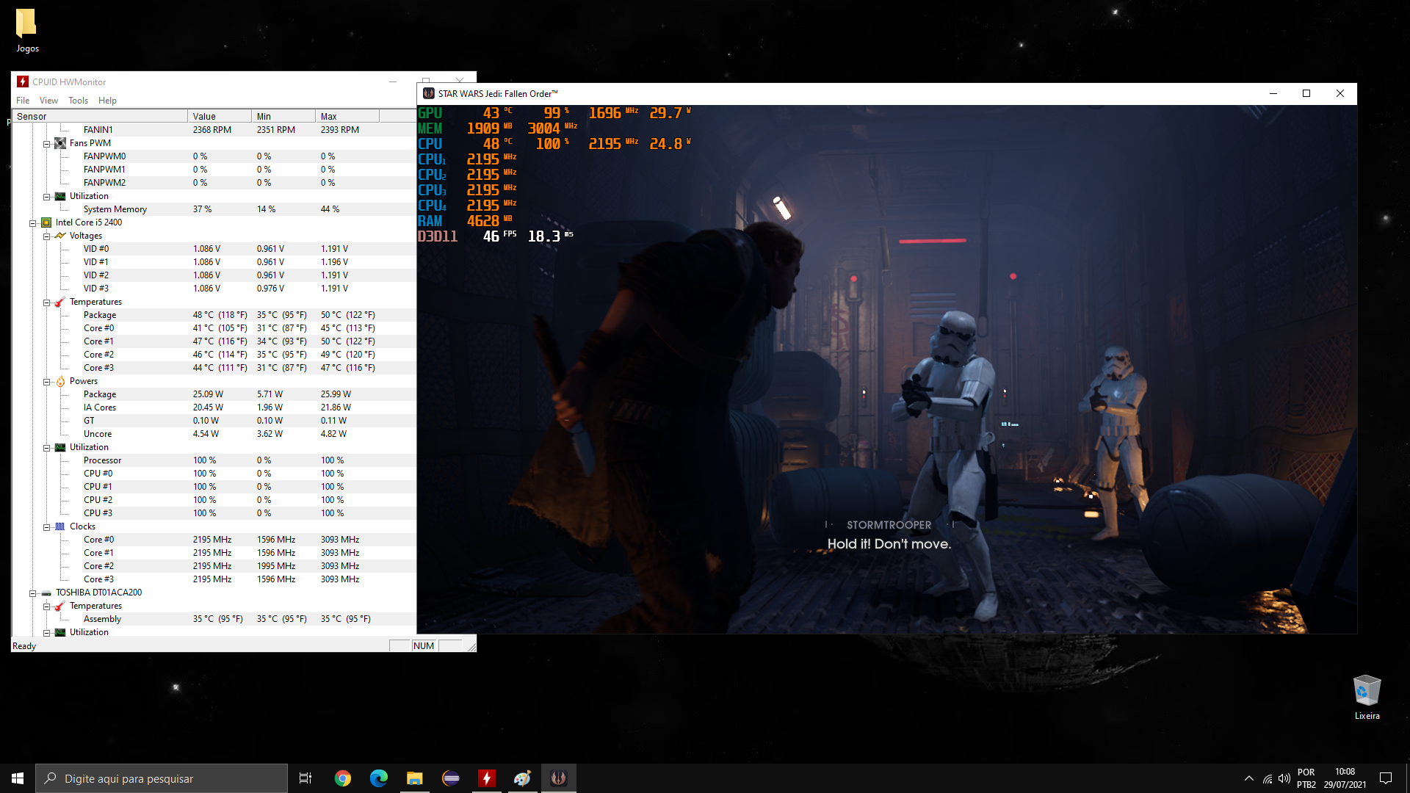This screenshot has width=1410, height=793.
Task: Show hidden system tray icons
Action: pos(1248,778)
